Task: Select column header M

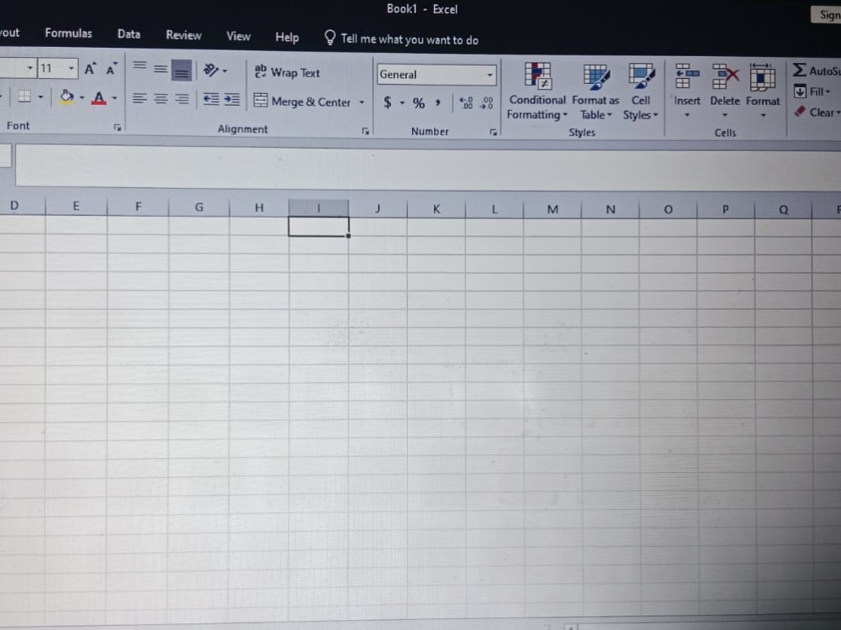Action: [553, 209]
